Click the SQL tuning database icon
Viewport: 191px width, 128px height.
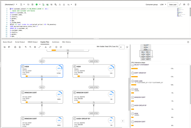tap(55, 5)
